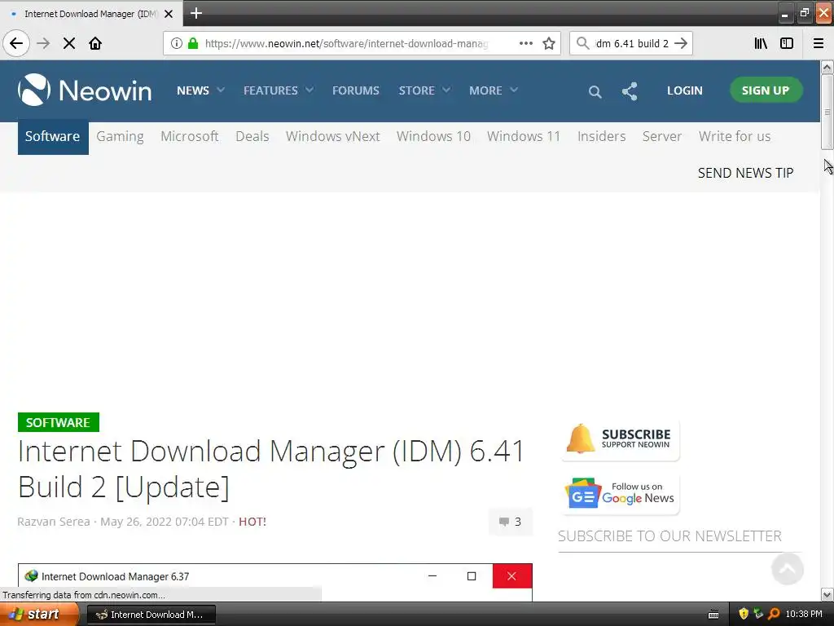834x626 pixels.
Task: Open the browser home page icon
Action: [x=95, y=44]
